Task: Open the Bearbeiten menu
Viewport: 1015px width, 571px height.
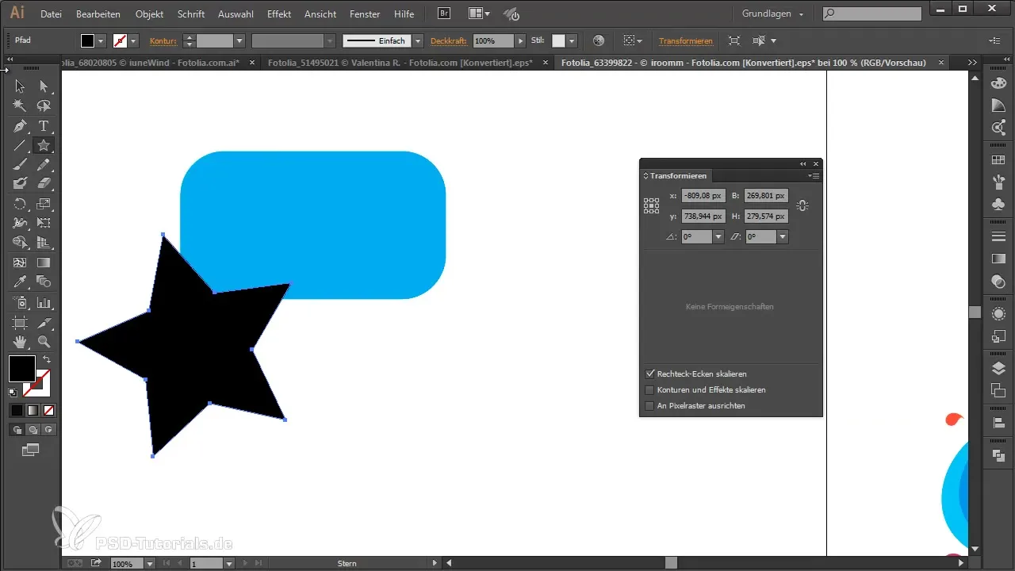Action: coord(99,14)
